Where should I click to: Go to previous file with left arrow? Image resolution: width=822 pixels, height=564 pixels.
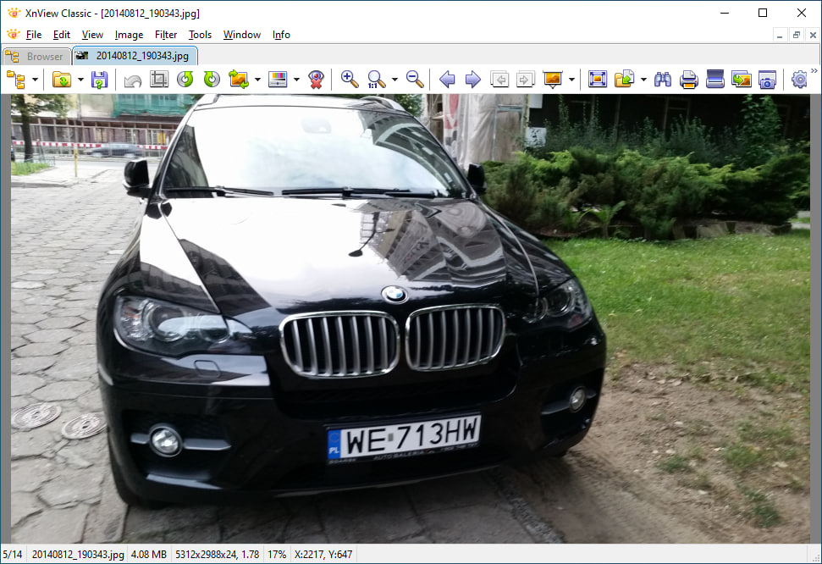coord(447,80)
